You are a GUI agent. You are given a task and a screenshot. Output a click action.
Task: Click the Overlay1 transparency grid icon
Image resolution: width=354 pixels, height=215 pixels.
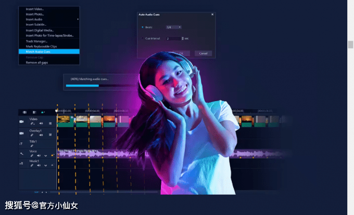[x=50, y=135]
